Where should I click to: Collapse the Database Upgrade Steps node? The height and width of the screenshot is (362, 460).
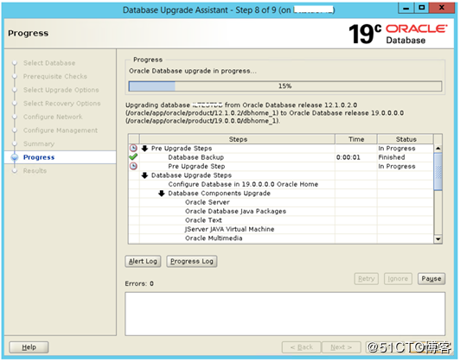tap(144, 175)
